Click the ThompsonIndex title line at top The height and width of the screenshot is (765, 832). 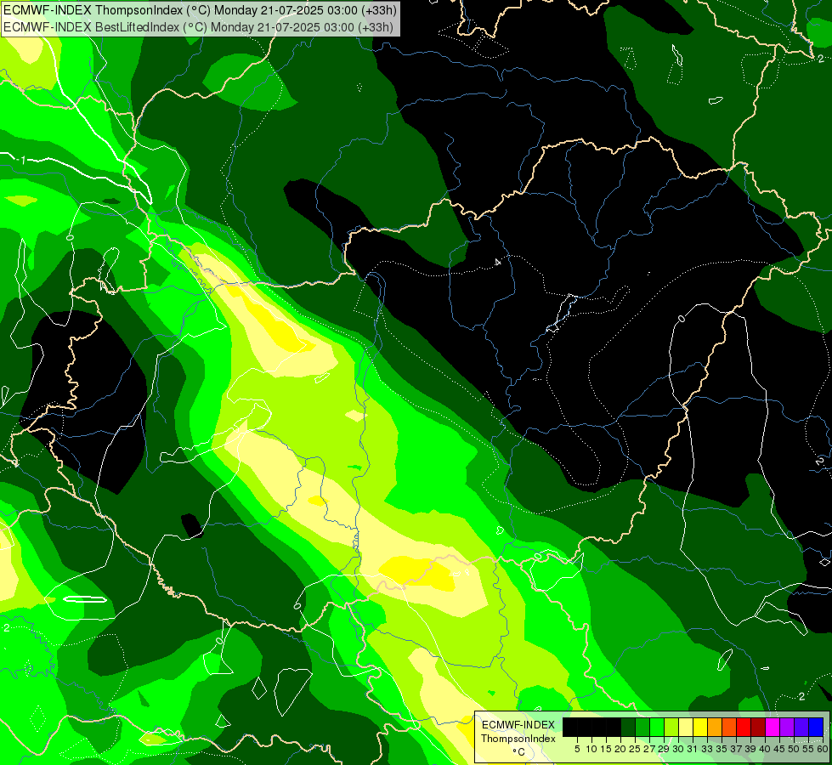[200, 10]
